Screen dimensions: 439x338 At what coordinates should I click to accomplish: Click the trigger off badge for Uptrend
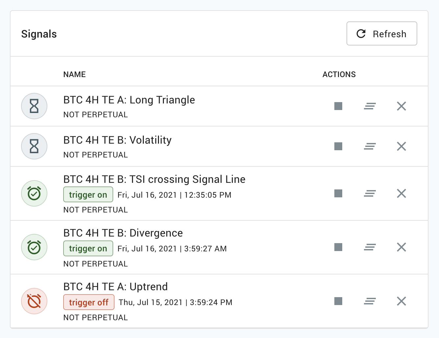[89, 302]
